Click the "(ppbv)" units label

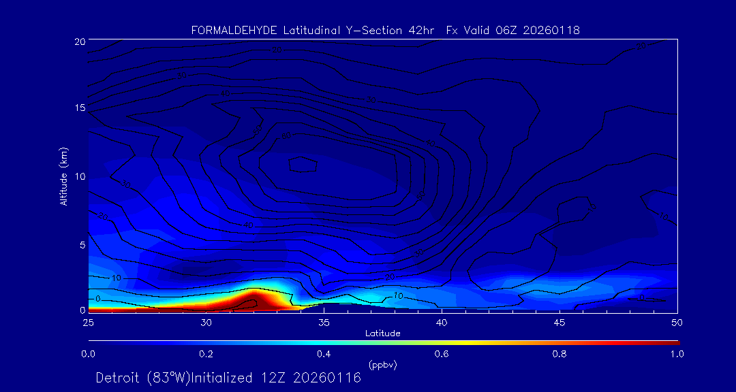click(382, 365)
